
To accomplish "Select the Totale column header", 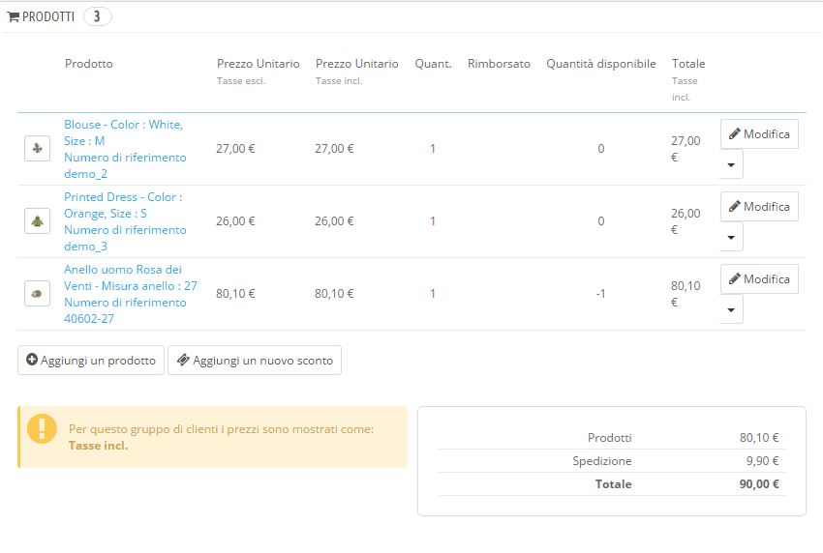I will 688,64.
